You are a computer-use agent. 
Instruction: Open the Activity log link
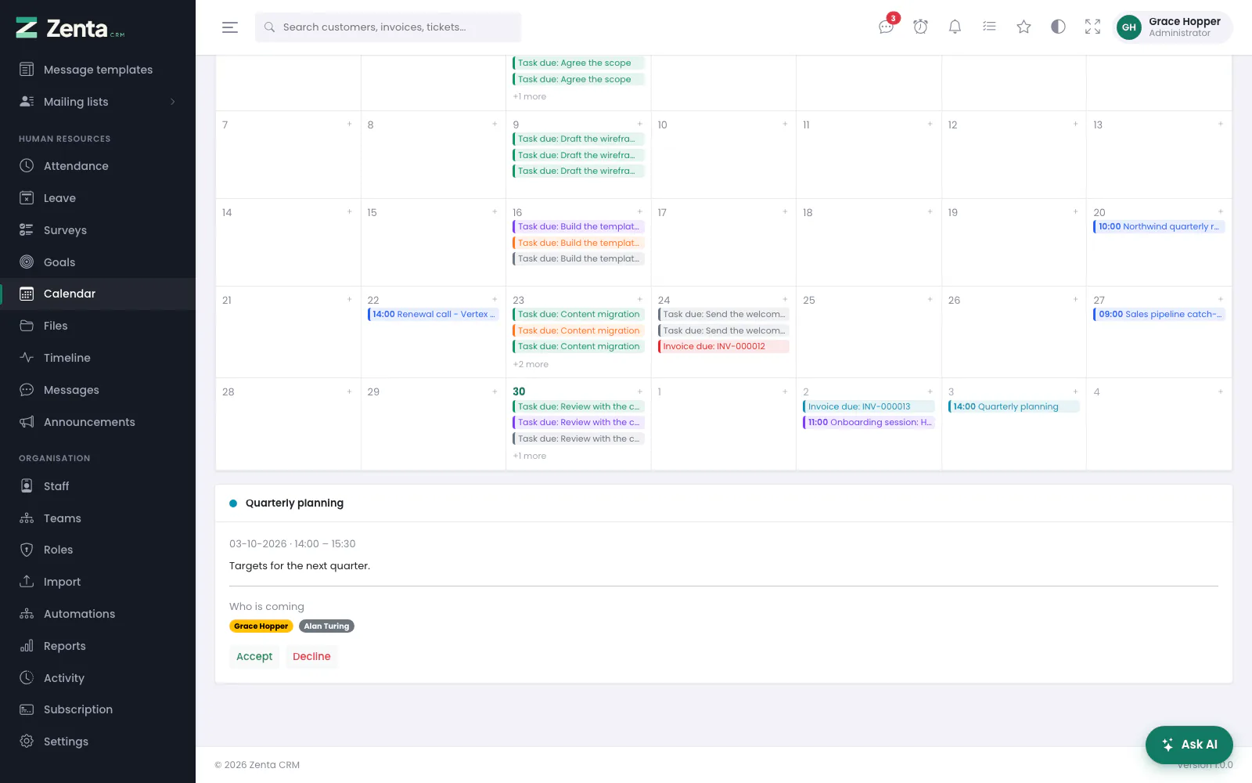98,678
